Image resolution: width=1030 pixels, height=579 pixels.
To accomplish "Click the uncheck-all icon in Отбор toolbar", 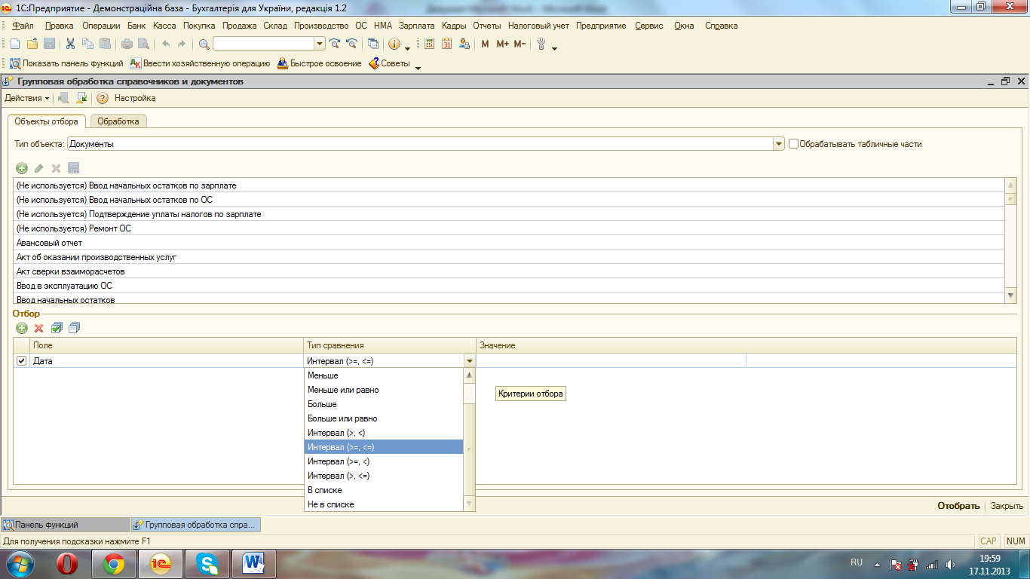I will [74, 328].
